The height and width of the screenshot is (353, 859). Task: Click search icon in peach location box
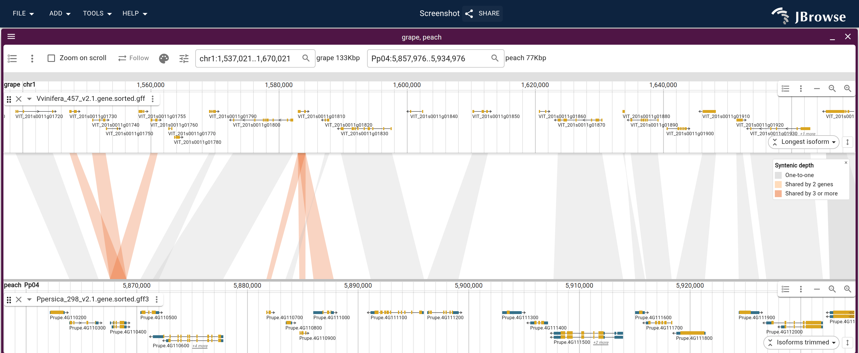pos(495,58)
